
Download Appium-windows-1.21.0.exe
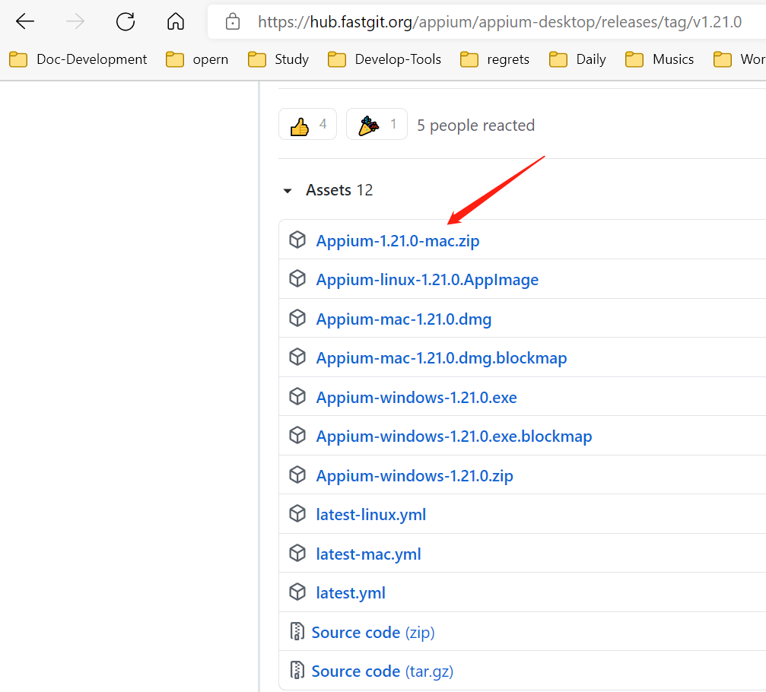416,398
